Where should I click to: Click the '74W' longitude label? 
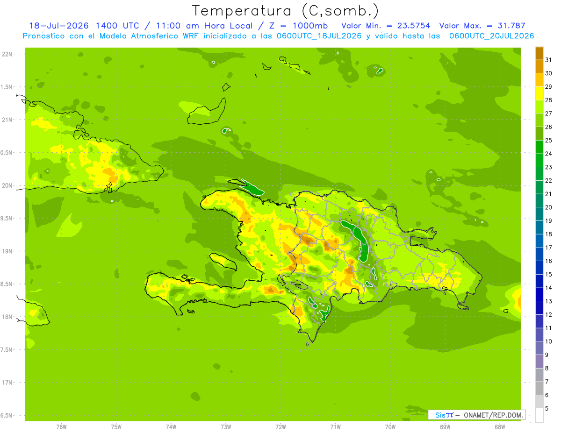point(171,426)
